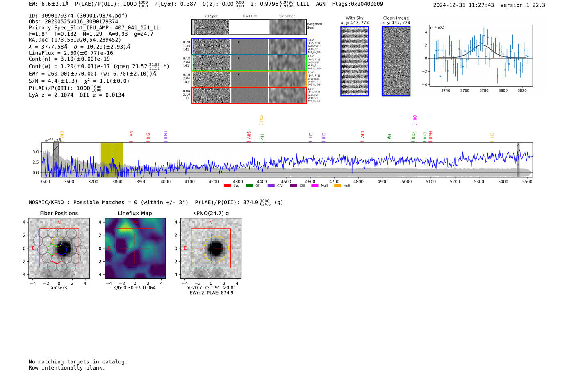Click the orange CIII] line marker label
This screenshot has width=574, height=390.
tap(261, 120)
